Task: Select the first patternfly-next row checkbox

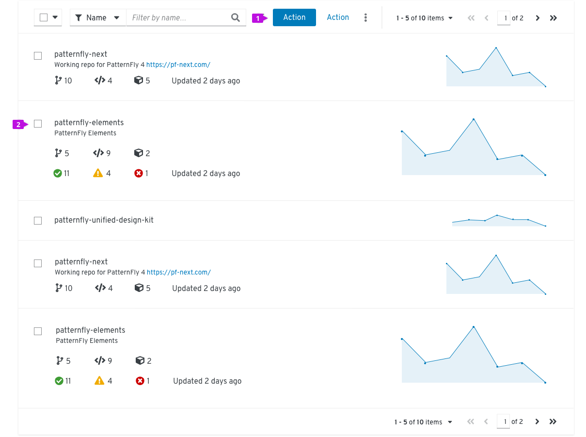Action: (38, 56)
